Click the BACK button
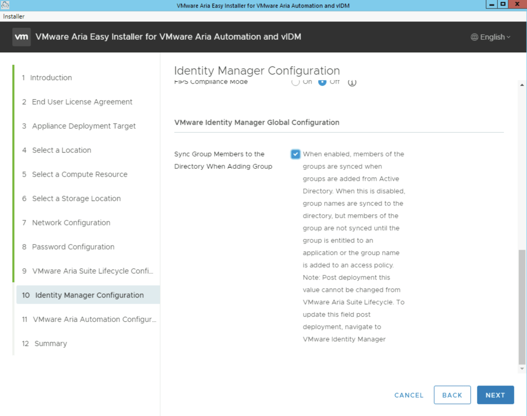This screenshot has width=527, height=416. 452,395
